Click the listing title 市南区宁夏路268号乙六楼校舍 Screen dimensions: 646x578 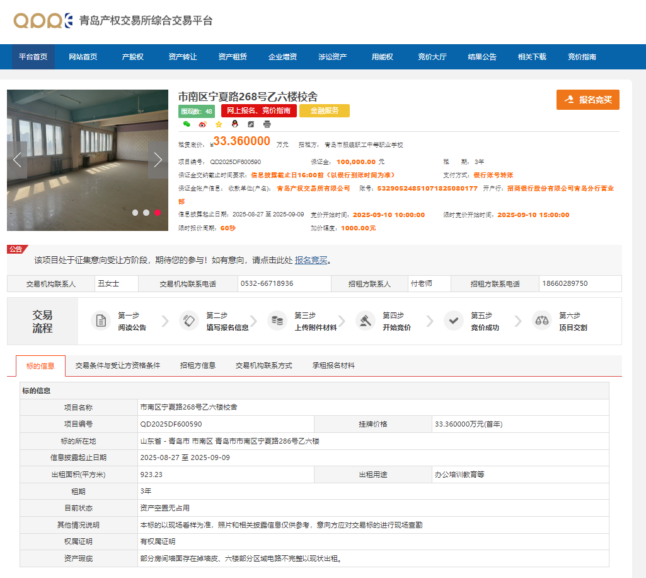point(248,97)
